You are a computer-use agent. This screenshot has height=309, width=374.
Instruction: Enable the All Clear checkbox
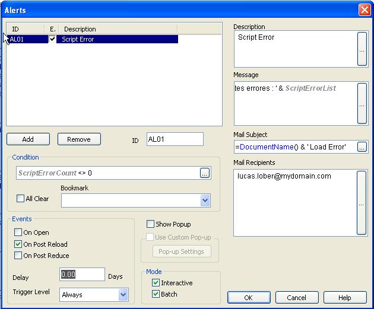(x=20, y=199)
